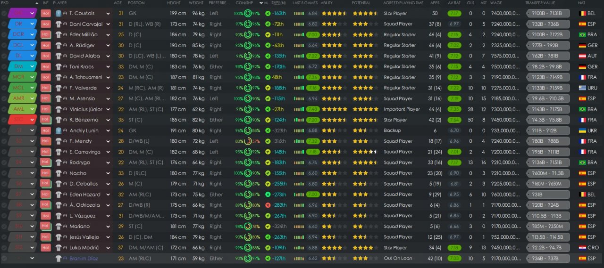Sort the table by AGE column header
Screen dimensions: 604x268
[118, 3]
